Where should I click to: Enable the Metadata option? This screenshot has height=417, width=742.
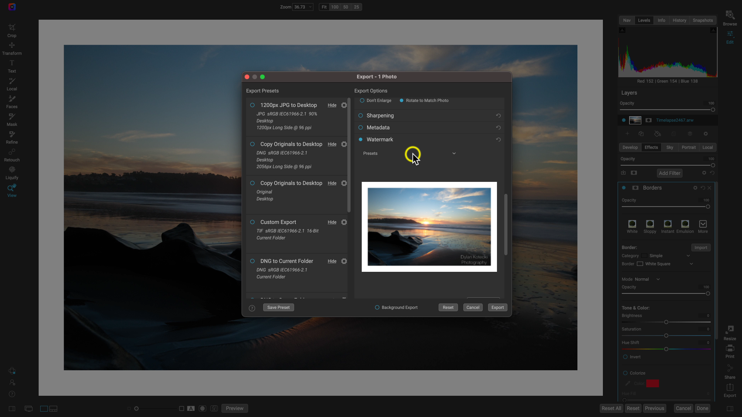click(x=361, y=127)
